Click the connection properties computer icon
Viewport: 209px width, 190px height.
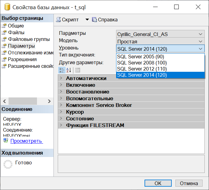[5, 140]
